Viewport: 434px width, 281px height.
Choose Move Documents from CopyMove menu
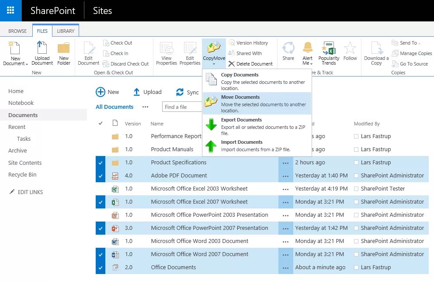point(257,104)
